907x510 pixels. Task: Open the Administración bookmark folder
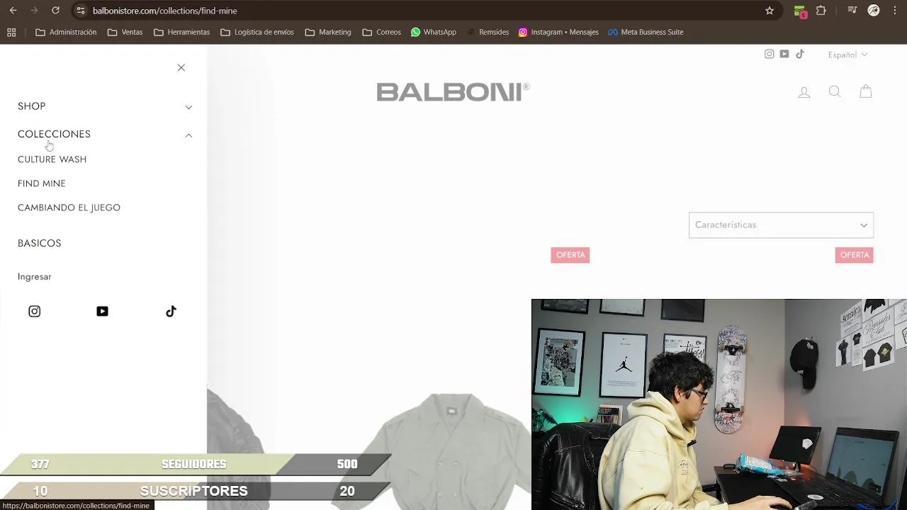click(66, 32)
